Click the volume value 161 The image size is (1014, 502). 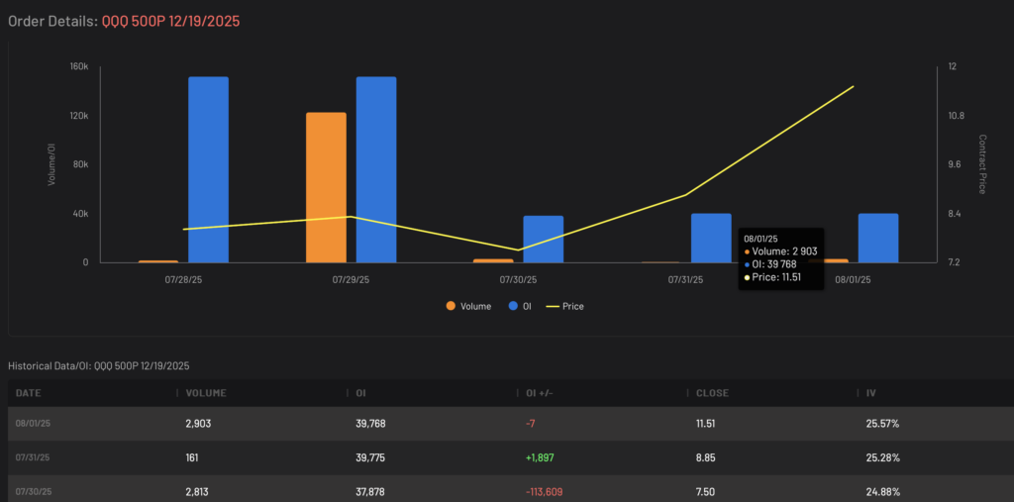pyautogui.click(x=192, y=458)
